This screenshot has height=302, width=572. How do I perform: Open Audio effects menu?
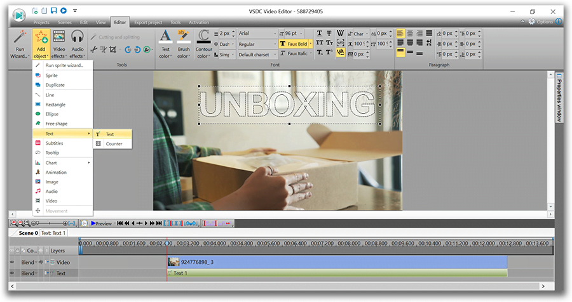click(77, 44)
